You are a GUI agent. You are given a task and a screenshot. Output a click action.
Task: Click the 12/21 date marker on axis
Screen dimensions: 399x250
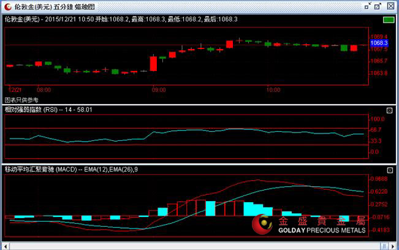tap(15, 89)
